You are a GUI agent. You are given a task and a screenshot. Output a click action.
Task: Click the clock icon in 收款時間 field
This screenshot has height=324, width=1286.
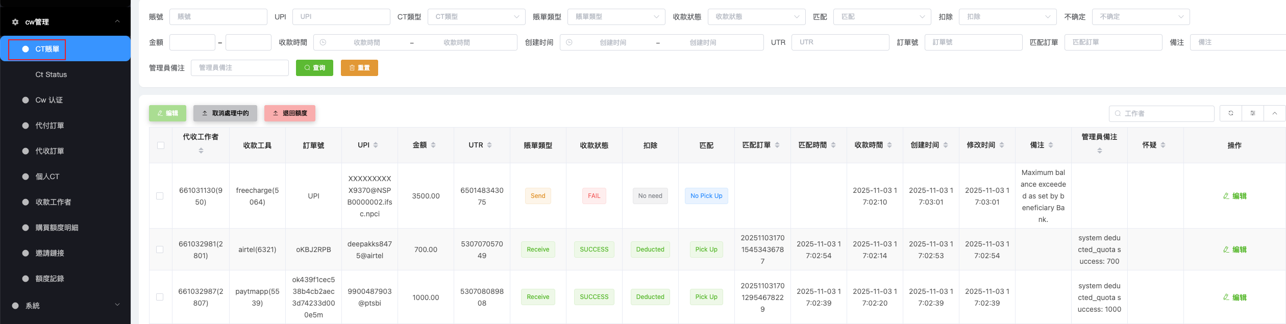[323, 42]
